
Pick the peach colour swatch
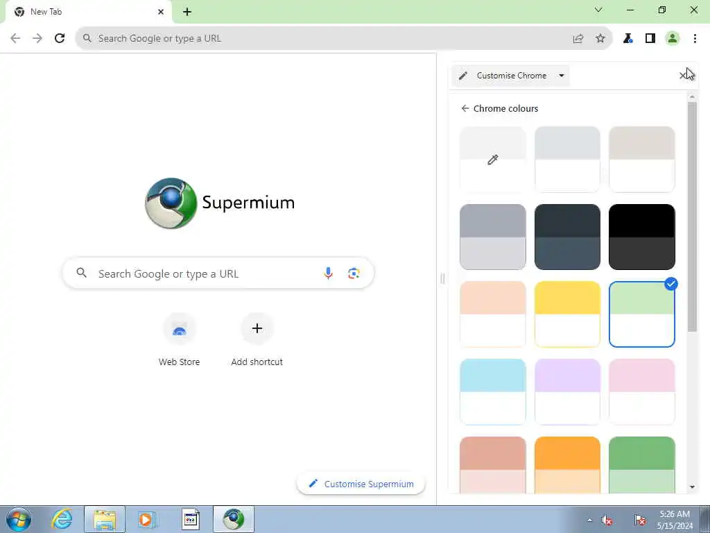493,314
